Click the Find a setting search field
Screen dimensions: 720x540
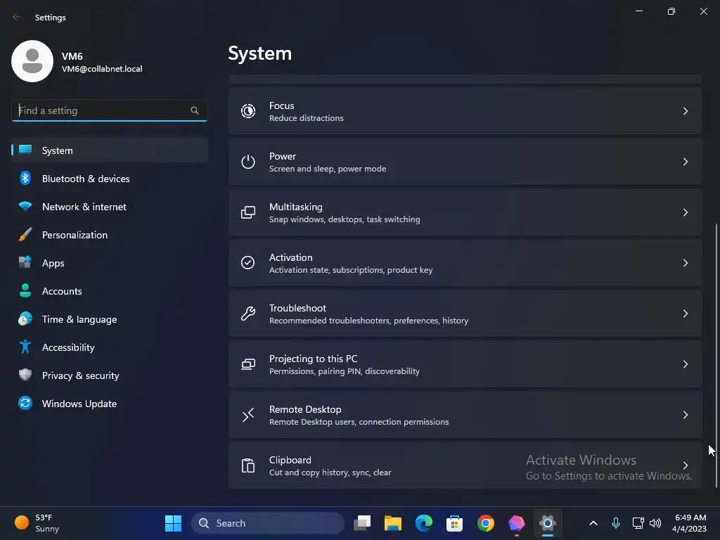point(109,110)
